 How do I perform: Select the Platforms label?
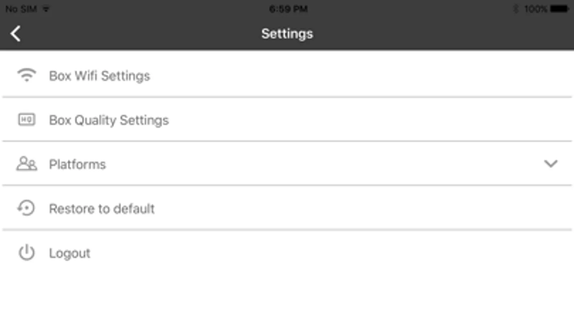coord(78,164)
